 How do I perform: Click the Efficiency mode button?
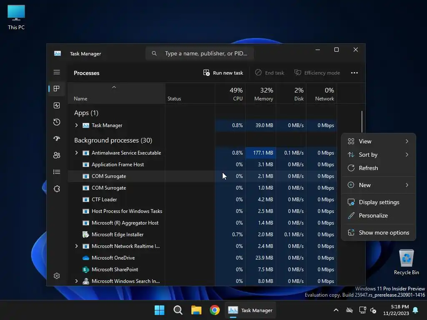[x=317, y=72]
